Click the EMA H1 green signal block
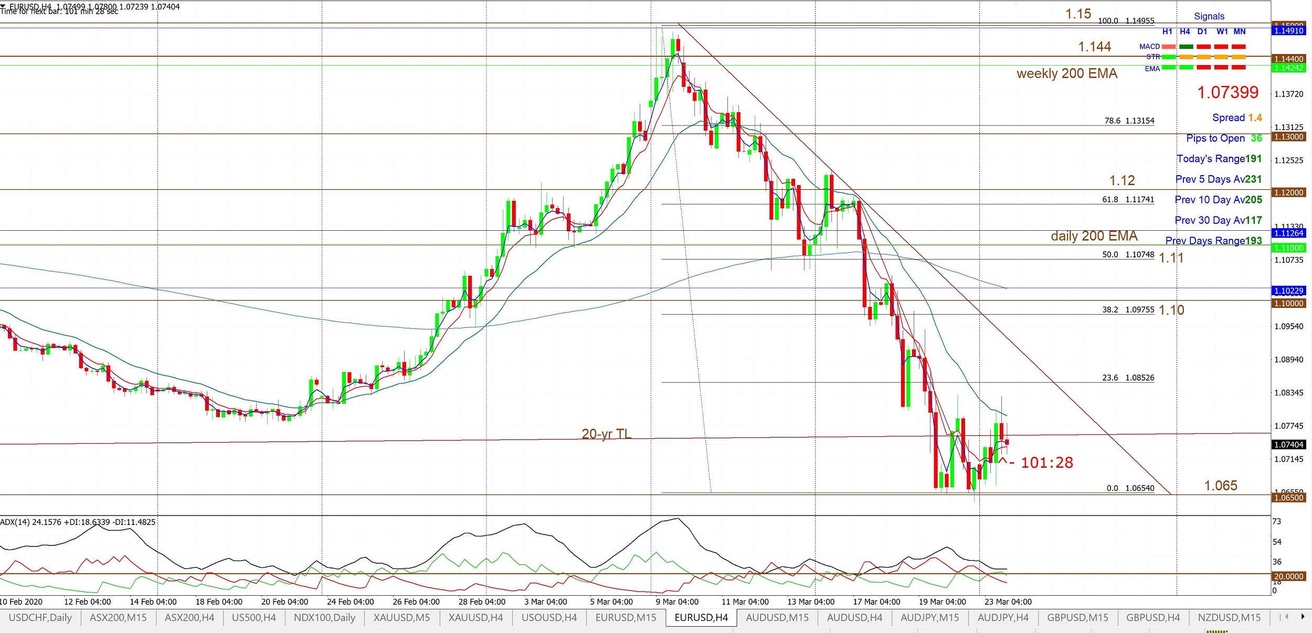Screen dimensions: 1312x633 tap(1169, 68)
